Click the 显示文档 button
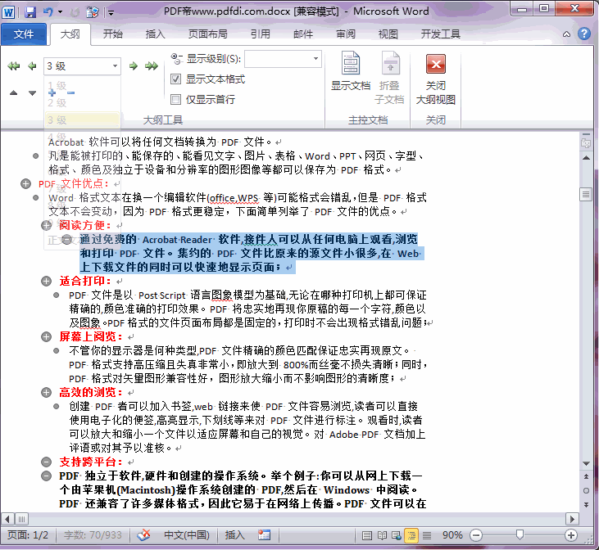This screenshot has height=550, width=599. (351, 72)
